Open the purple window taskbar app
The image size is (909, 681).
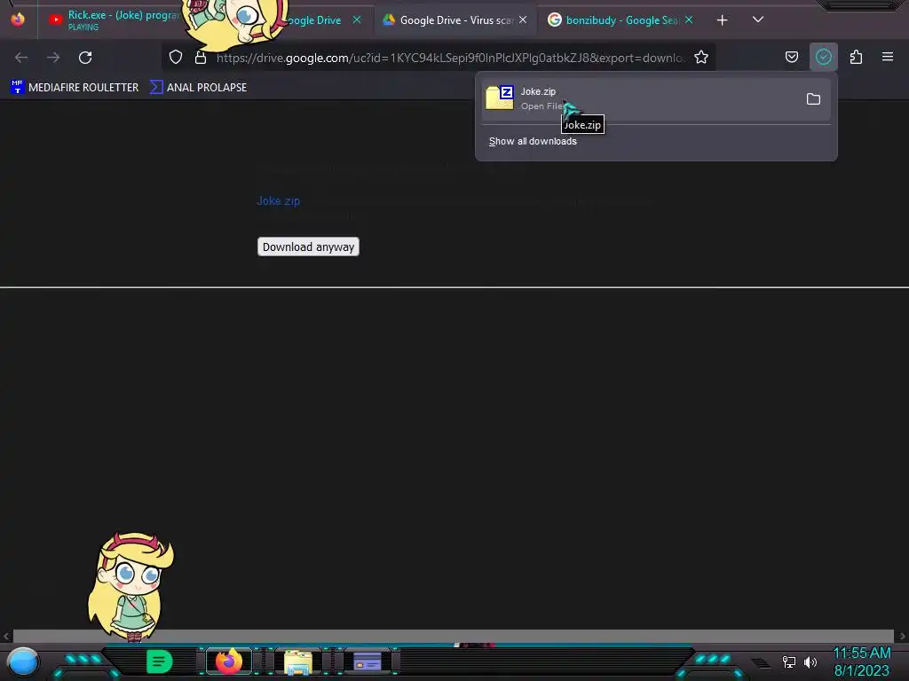pos(368,661)
